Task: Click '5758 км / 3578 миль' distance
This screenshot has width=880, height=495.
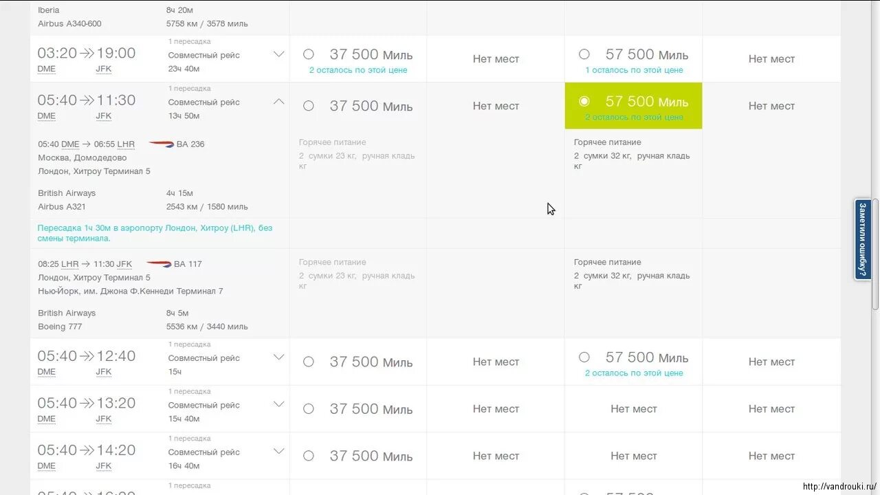Action: [x=207, y=23]
